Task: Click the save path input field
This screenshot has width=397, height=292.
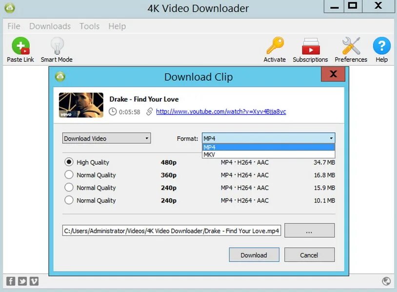Action: coord(172,231)
